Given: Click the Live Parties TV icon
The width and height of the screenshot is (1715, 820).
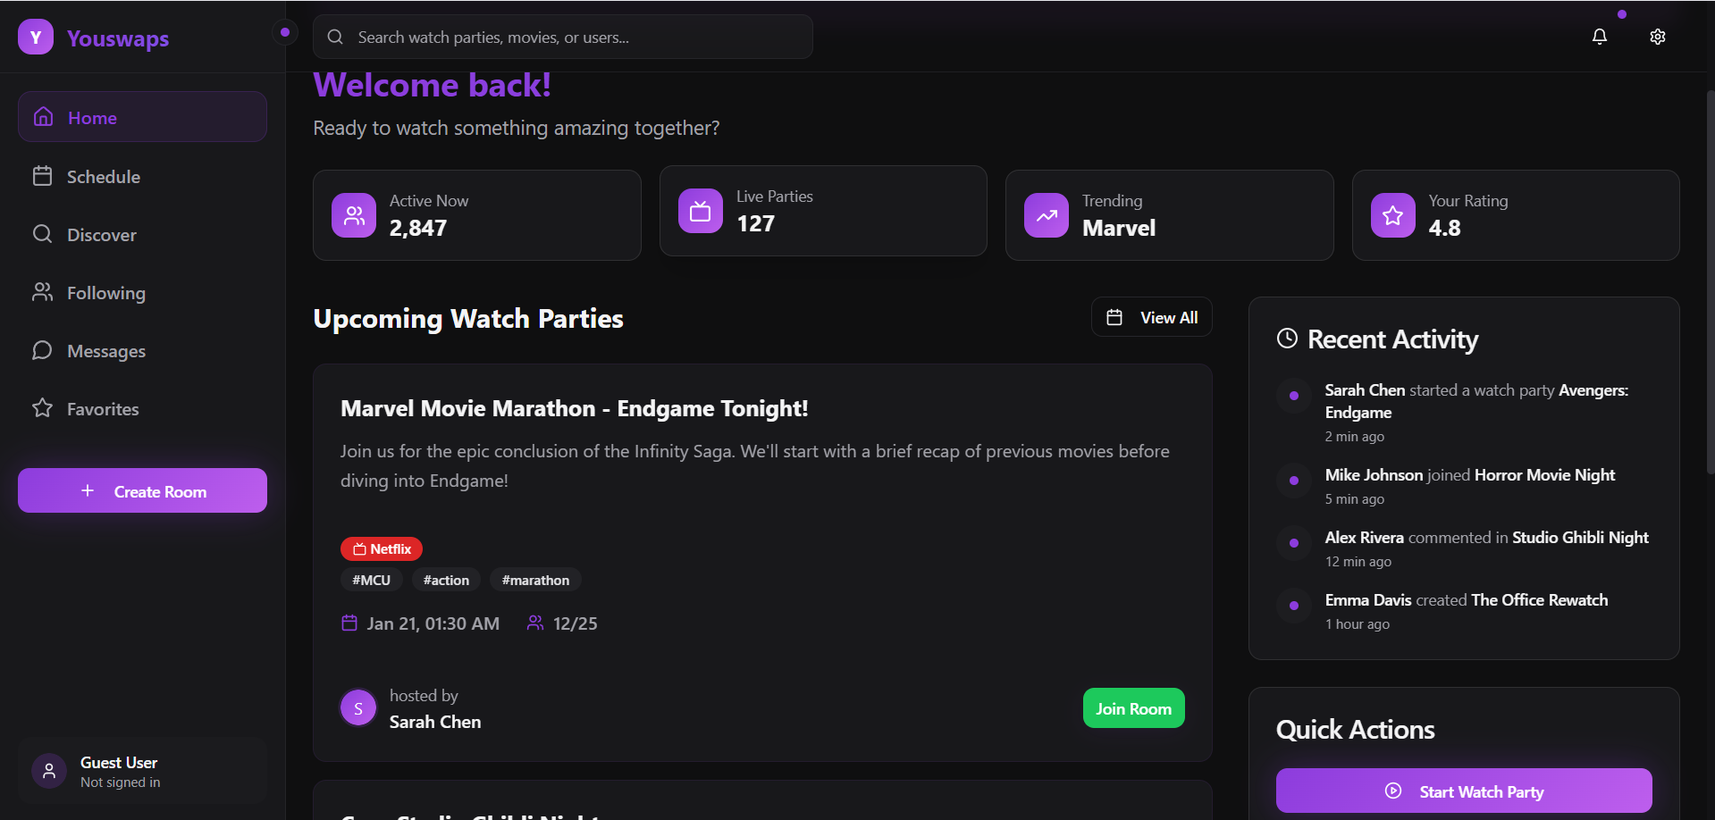Looking at the screenshot, I should pyautogui.click(x=700, y=211).
